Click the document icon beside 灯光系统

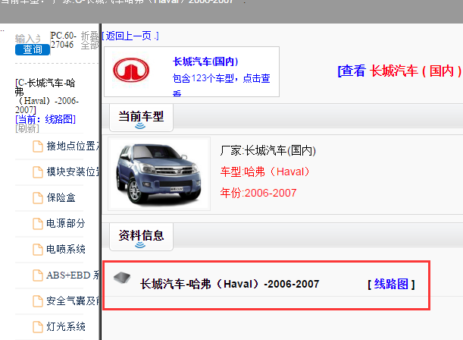point(37,327)
